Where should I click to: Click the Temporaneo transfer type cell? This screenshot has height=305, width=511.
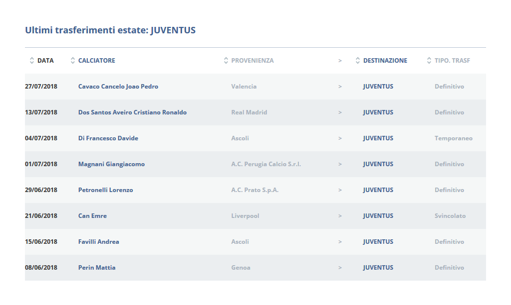[453, 138]
